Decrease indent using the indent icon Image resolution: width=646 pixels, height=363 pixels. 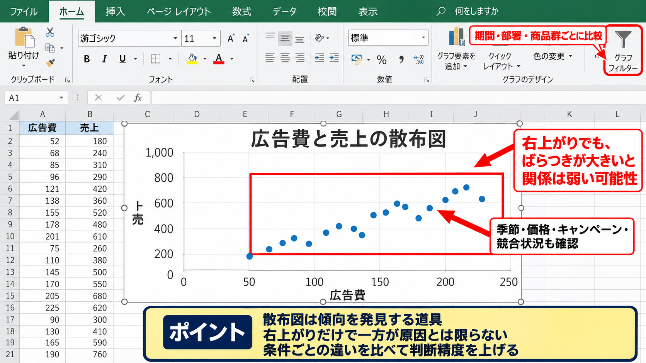pyautogui.click(x=319, y=58)
